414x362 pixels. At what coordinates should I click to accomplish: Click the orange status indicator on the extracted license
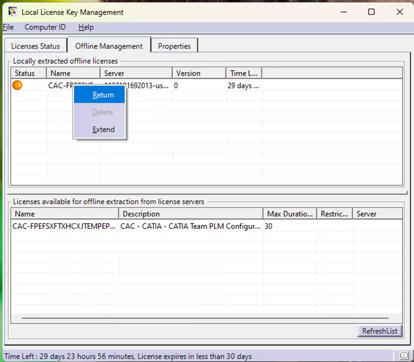17,85
